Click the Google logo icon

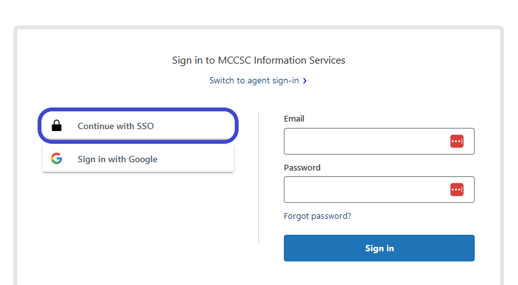click(x=57, y=159)
